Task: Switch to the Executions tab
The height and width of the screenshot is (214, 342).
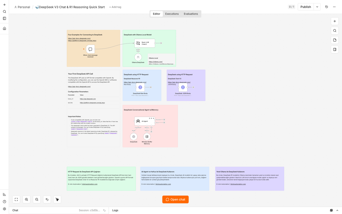Action: pos(172,14)
